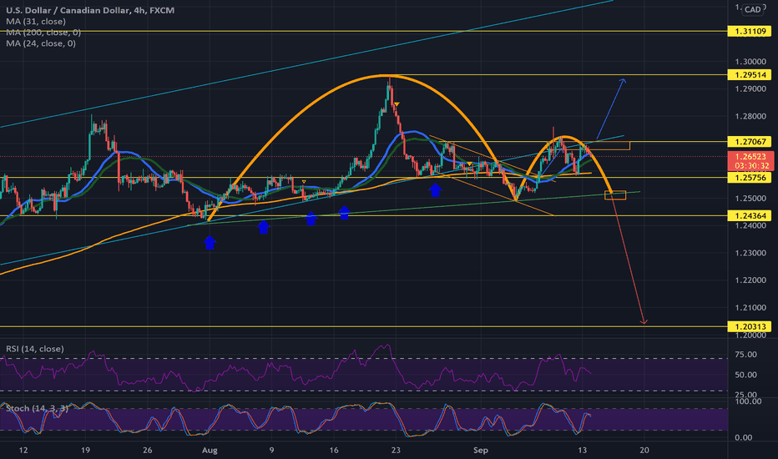Click the red current price label 1.26523
Image resolution: width=778 pixels, height=459 pixels.
[x=750, y=156]
